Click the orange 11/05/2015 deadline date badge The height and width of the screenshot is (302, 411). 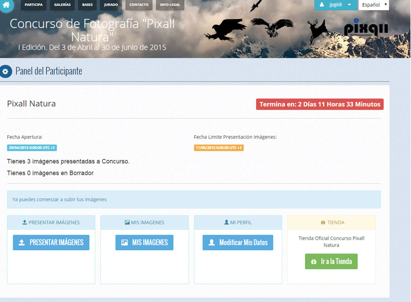point(219,148)
